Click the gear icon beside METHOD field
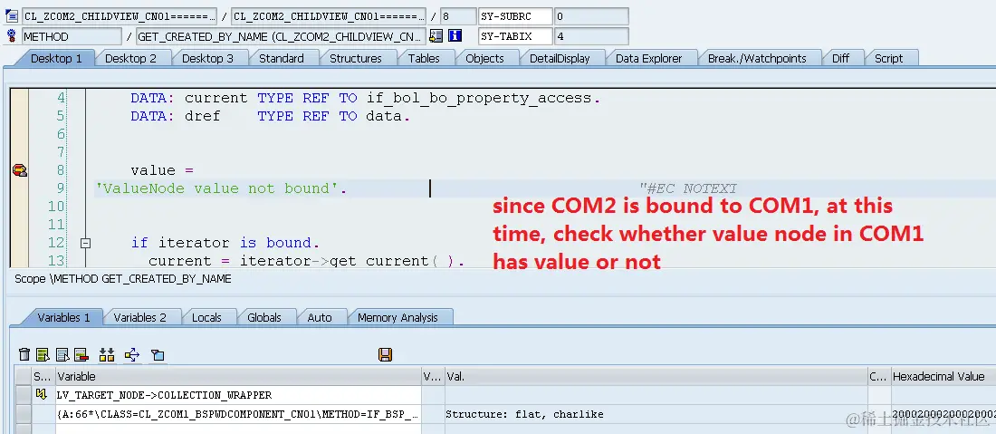The image size is (996, 434). tap(11, 36)
